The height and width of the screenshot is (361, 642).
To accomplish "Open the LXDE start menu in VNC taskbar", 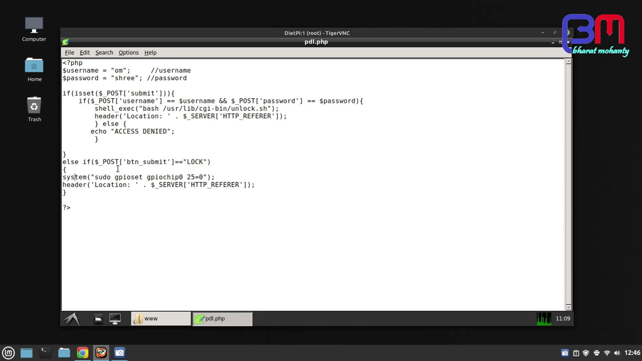I will 72,319.
